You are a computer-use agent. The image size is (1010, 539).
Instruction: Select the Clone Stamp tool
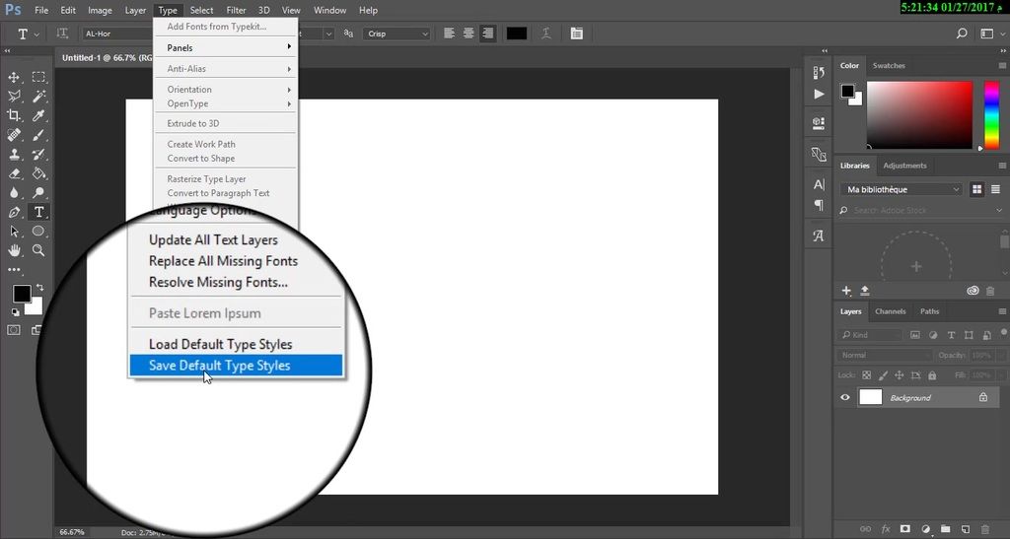tap(14, 155)
